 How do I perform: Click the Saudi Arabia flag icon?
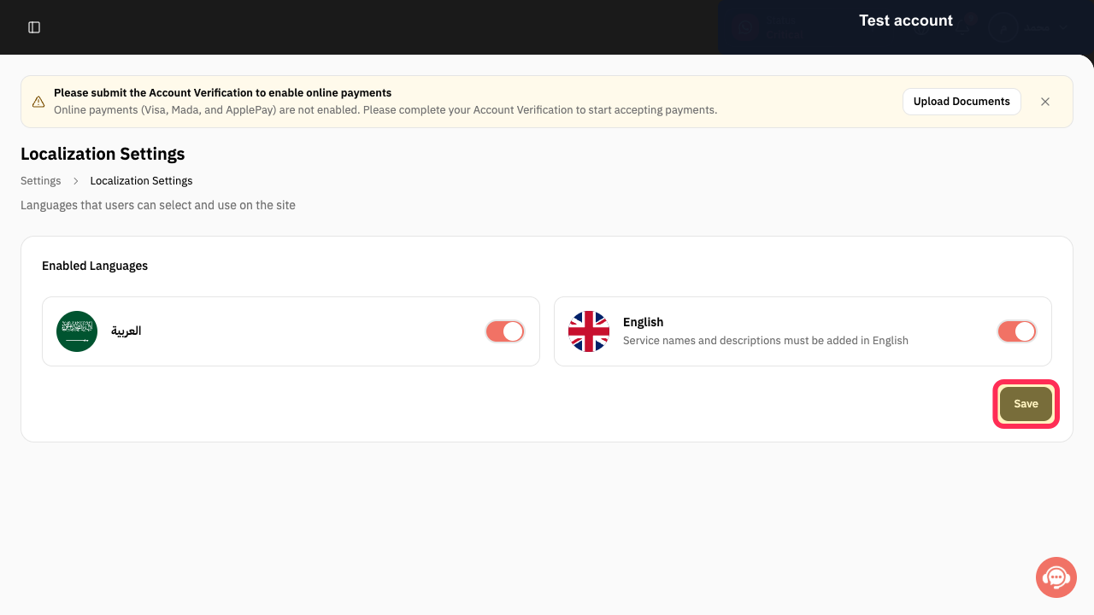point(77,331)
